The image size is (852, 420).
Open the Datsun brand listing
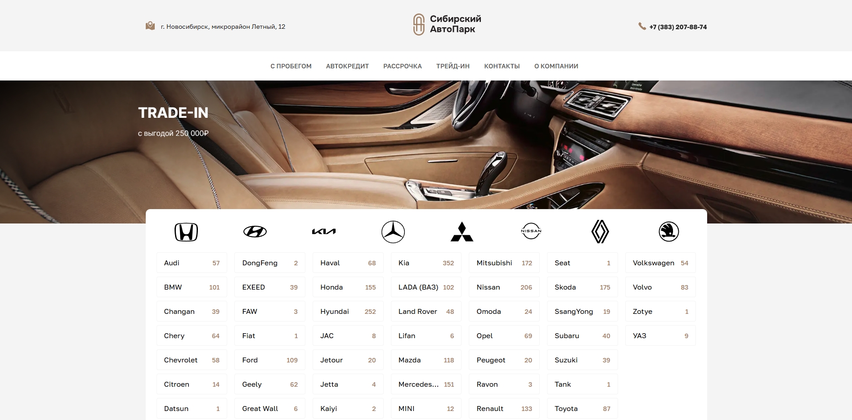pos(192,408)
